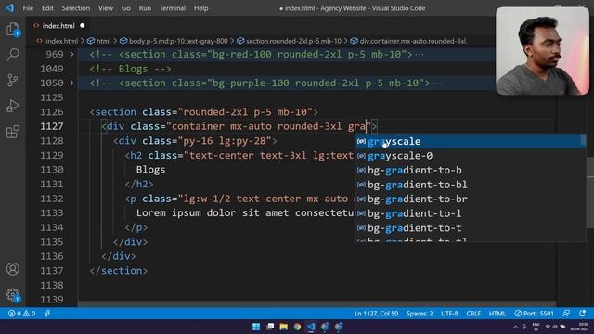
Task: Click the editor vertical scrollbar thumb
Action: pyautogui.click(x=590, y=192)
